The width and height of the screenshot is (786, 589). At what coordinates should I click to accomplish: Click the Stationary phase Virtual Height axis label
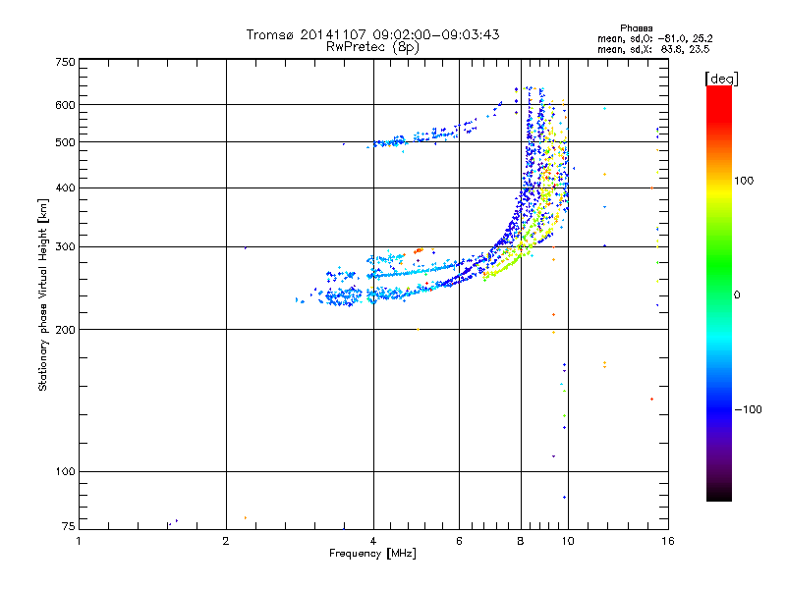[x=43, y=294]
